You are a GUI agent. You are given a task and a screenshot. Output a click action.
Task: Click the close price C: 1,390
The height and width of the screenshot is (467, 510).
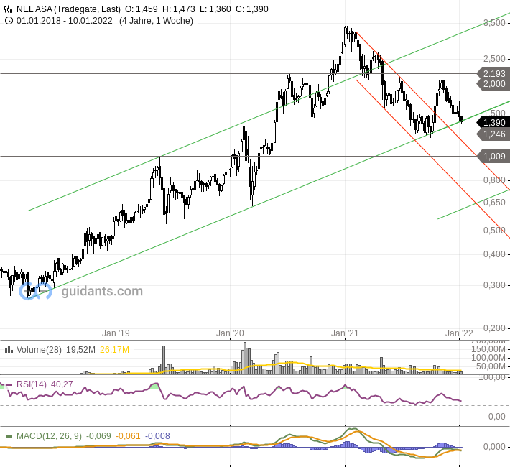[252, 9]
